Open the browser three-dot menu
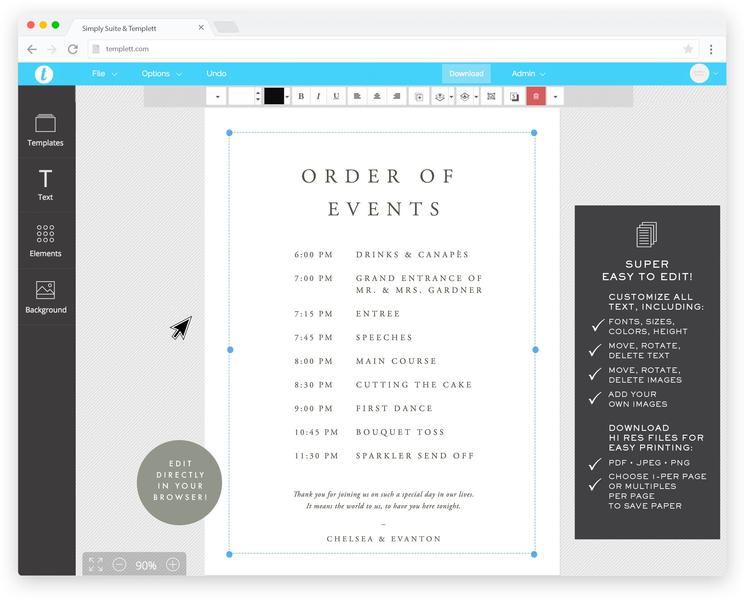The height and width of the screenshot is (600, 750). point(711,49)
